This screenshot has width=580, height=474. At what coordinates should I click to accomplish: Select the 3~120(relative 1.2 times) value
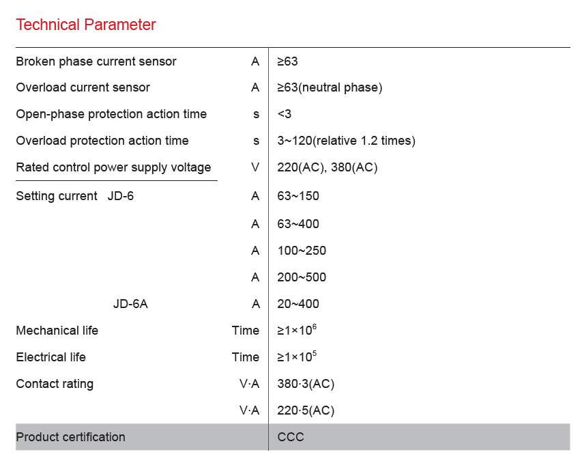pos(346,141)
